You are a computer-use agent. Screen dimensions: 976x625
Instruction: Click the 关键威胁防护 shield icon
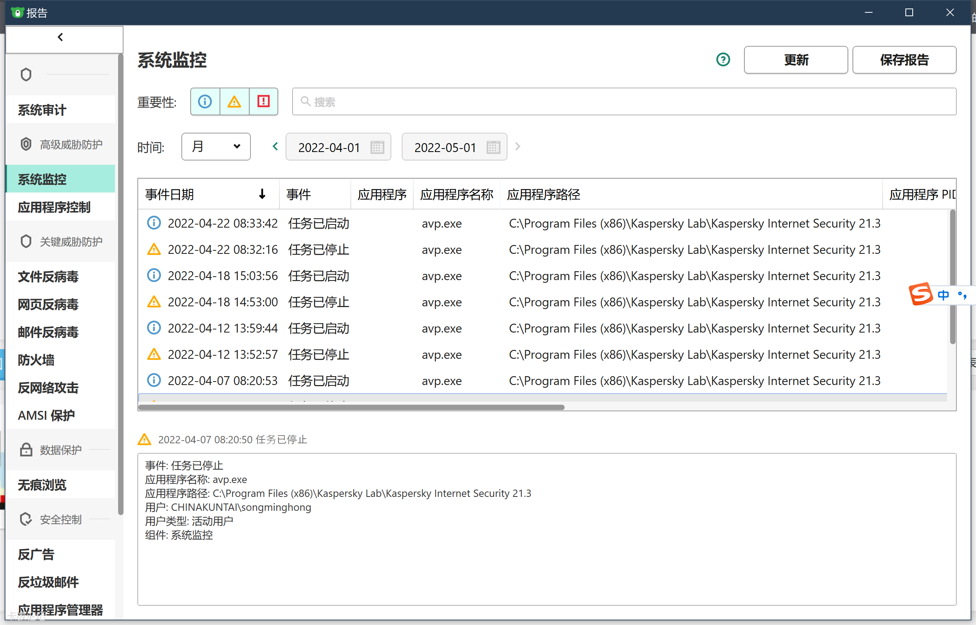coord(26,241)
